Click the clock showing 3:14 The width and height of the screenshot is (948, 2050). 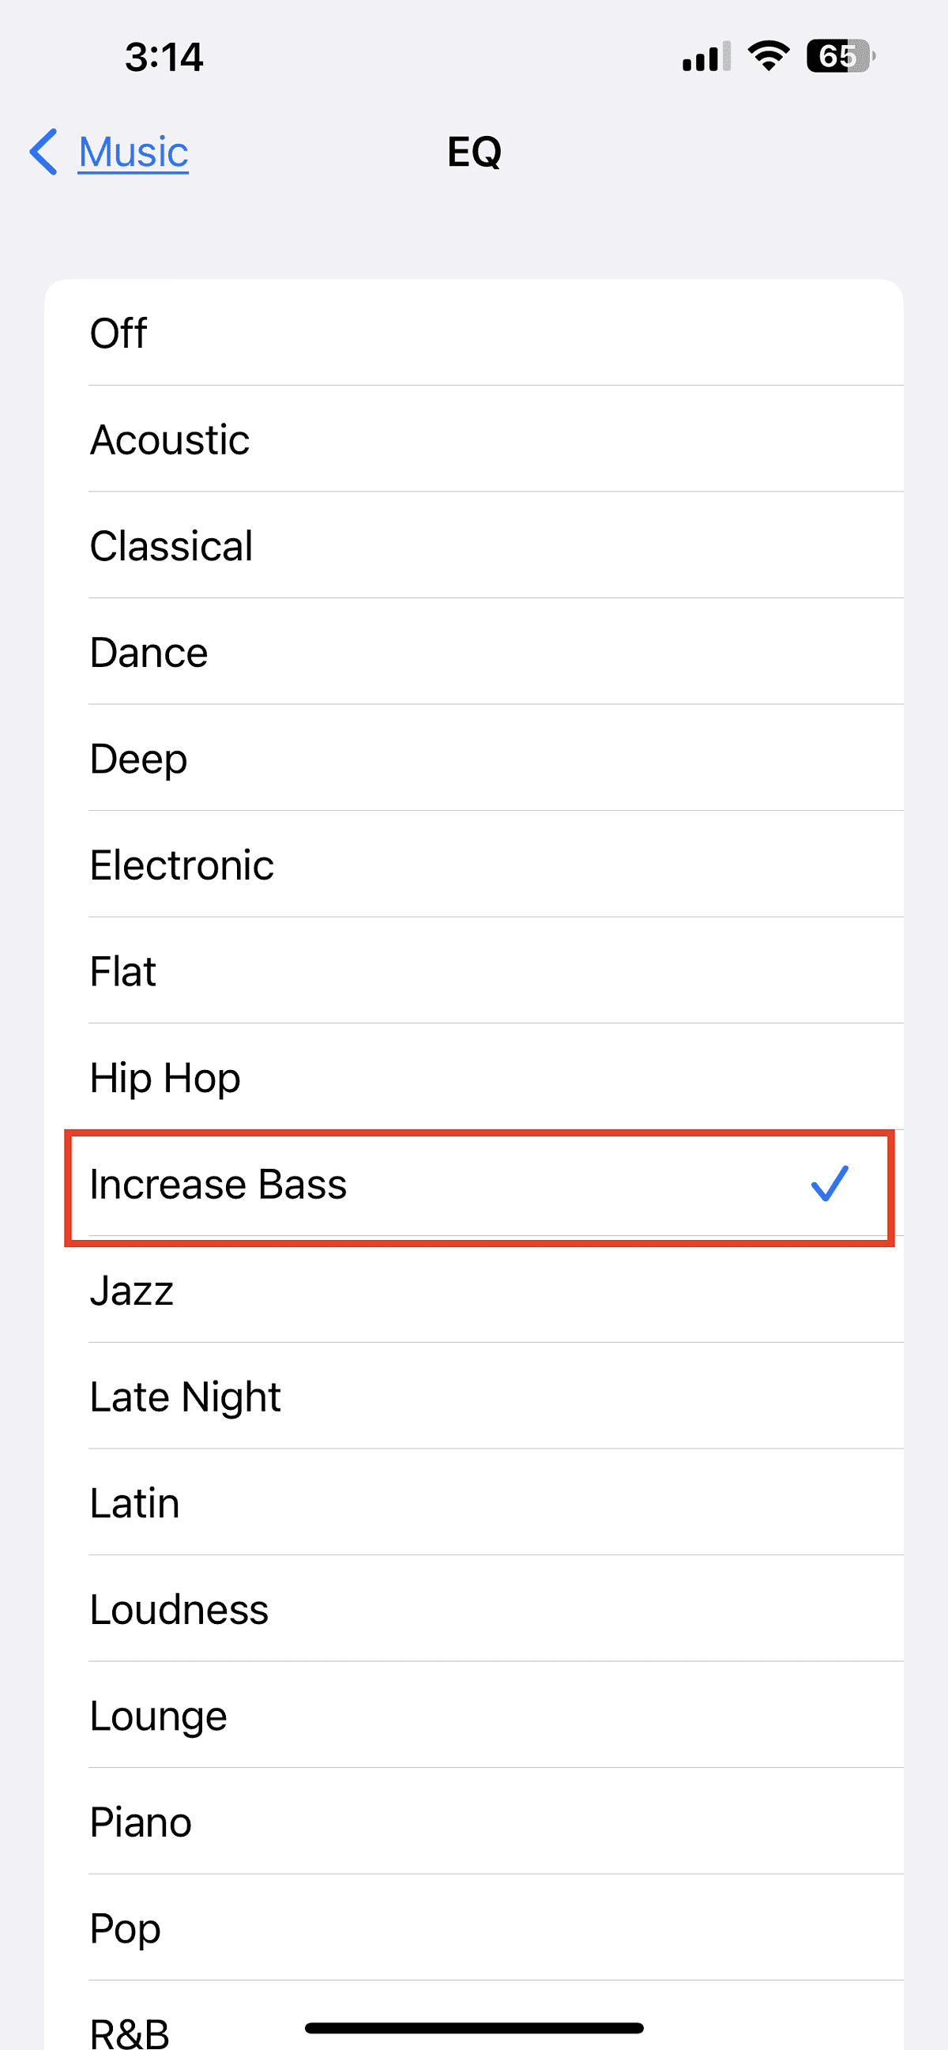coord(163,55)
